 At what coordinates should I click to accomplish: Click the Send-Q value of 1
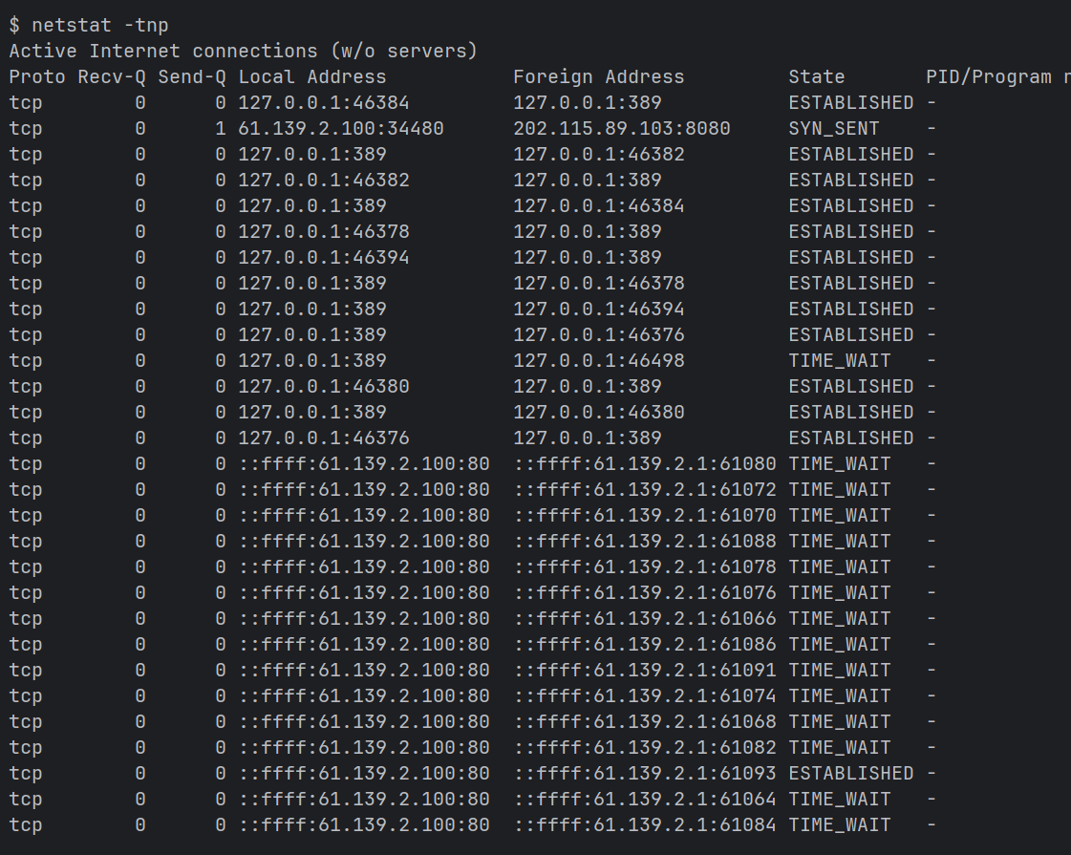(x=221, y=128)
